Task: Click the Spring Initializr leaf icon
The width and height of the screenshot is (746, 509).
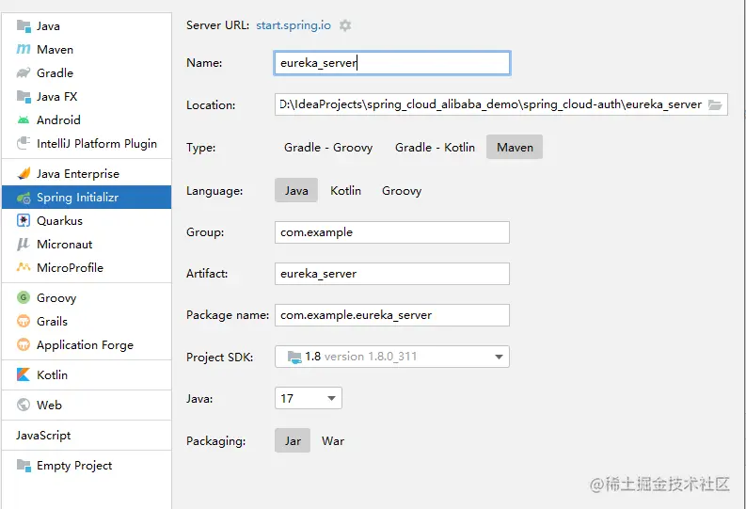Action: 24,198
